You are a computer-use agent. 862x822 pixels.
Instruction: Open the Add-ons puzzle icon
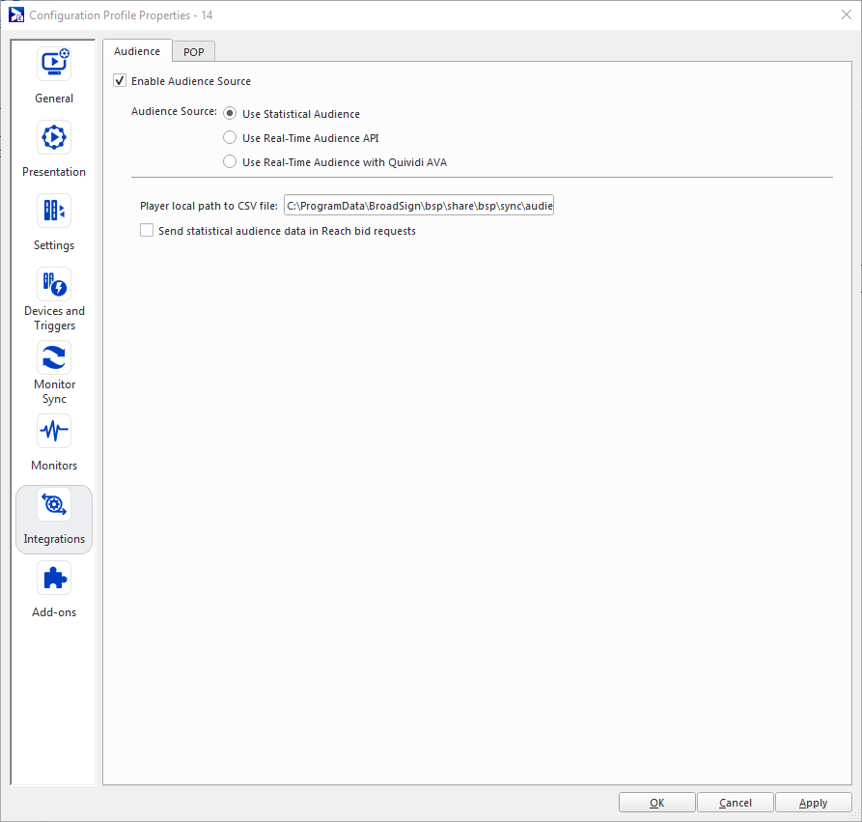(54, 578)
